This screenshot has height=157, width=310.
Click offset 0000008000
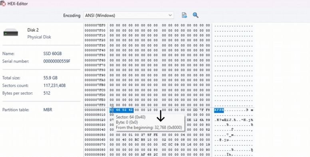tap(95, 110)
